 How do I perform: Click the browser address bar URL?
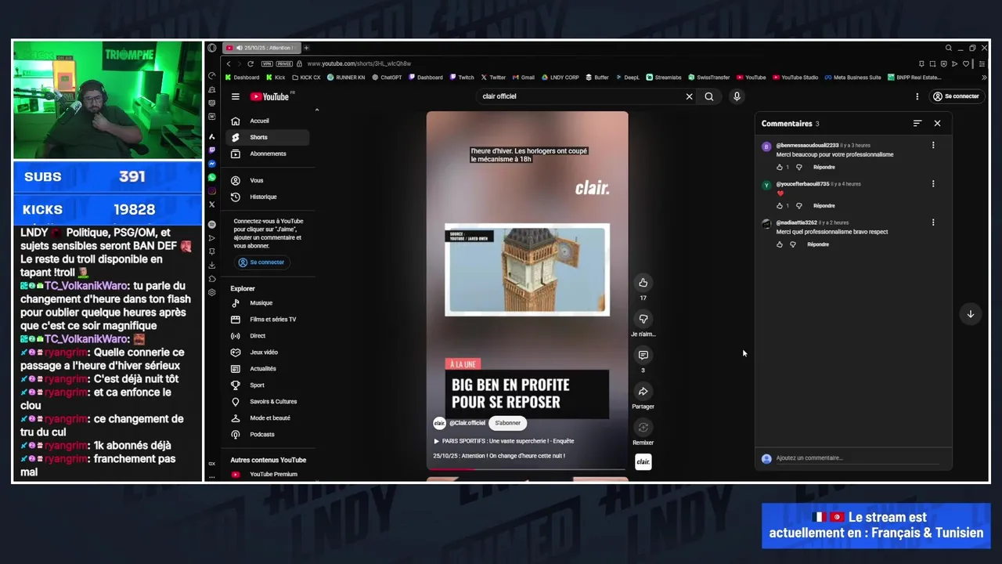(x=359, y=63)
